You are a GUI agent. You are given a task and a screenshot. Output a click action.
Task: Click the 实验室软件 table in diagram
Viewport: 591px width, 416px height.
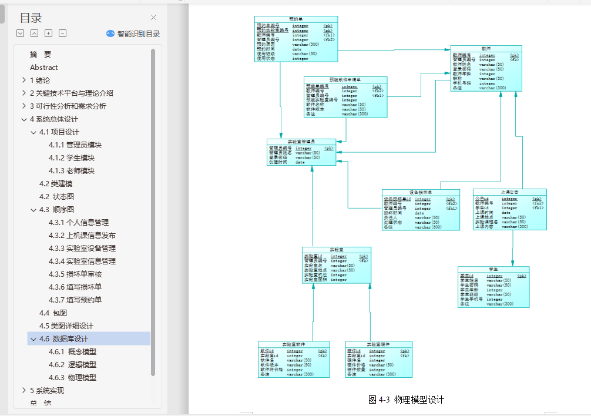point(294,360)
